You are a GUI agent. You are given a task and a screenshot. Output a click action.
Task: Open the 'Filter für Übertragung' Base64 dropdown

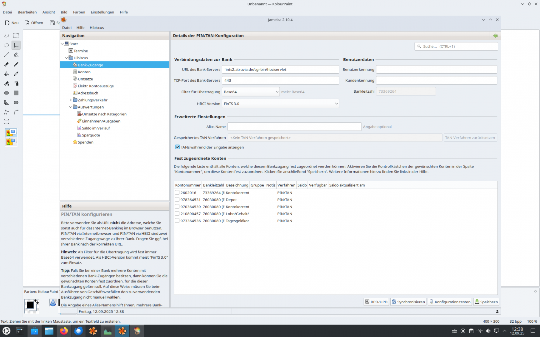[x=251, y=92]
